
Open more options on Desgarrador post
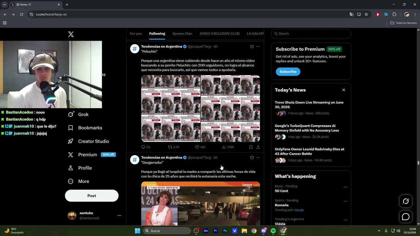[x=258, y=158]
